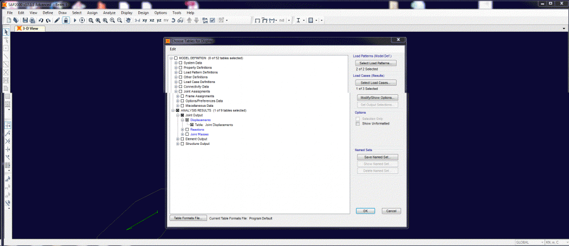Expand the Load Pattern Definitions node
569x246 pixels.
(176, 73)
